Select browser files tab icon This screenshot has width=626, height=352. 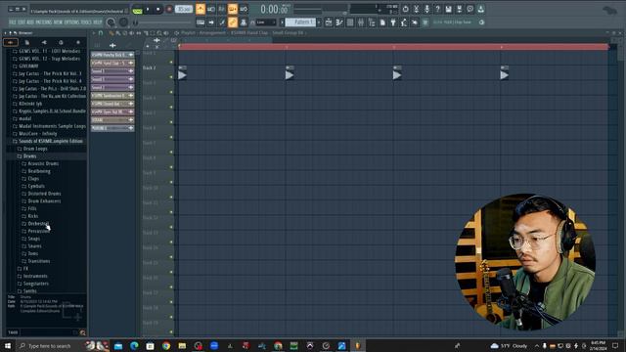[x=27, y=42]
